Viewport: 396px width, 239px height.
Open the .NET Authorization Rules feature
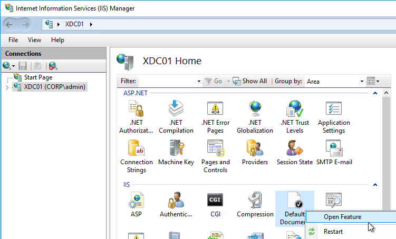136,117
